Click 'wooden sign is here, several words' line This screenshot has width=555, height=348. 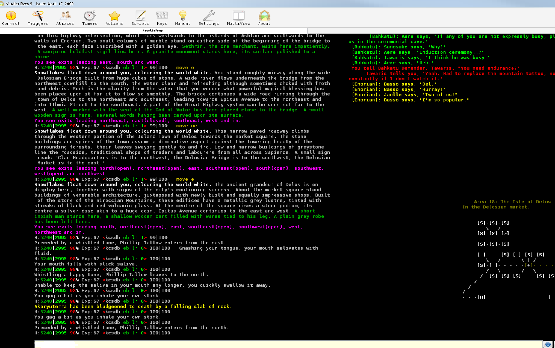click(x=139, y=115)
